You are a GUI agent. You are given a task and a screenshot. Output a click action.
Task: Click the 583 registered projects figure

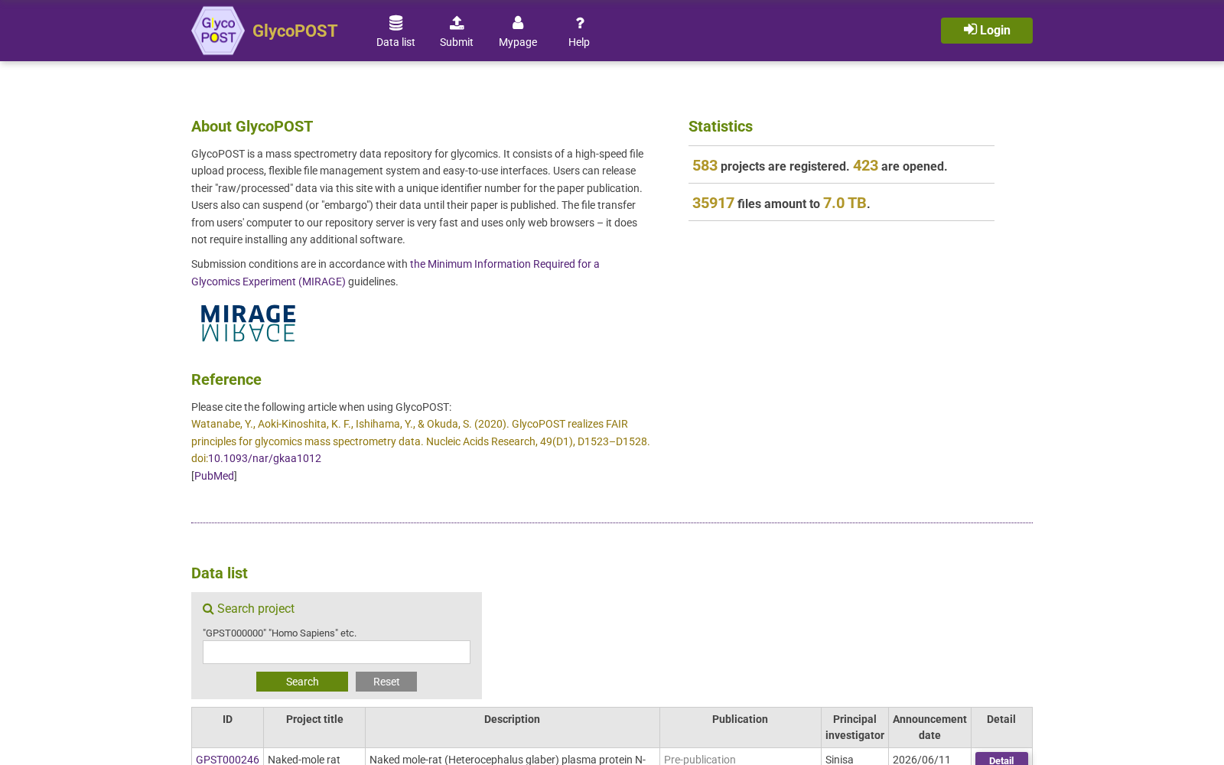click(705, 165)
